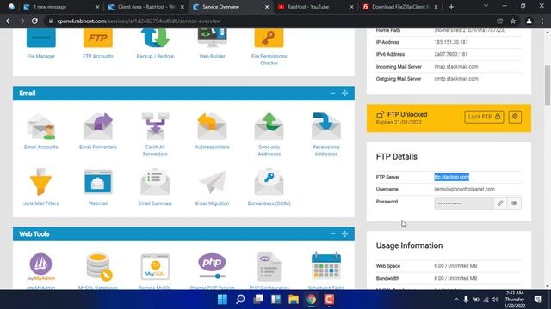Go back to previous page

tap(9, 21)
